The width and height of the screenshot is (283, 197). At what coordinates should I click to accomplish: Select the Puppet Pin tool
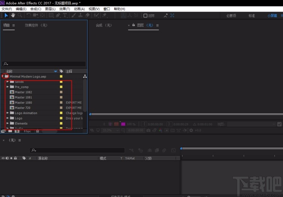104,15
